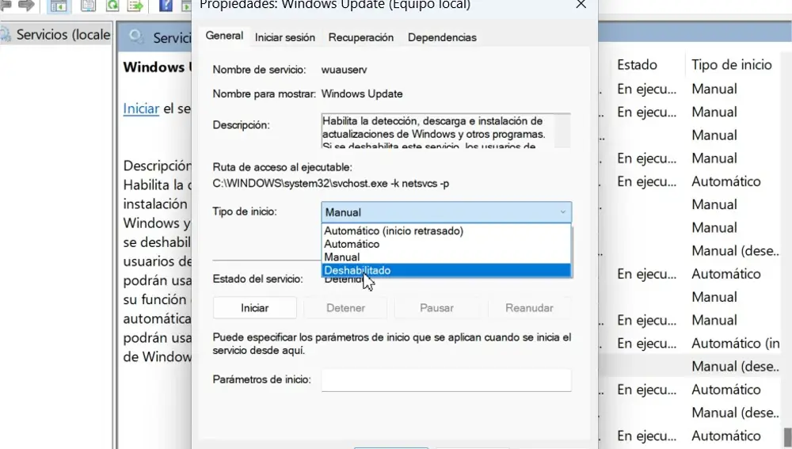Open the Properties toolbar icon
Image resolution: width=792 pixels, height=449 pixels.
click(x=88, y=6)
